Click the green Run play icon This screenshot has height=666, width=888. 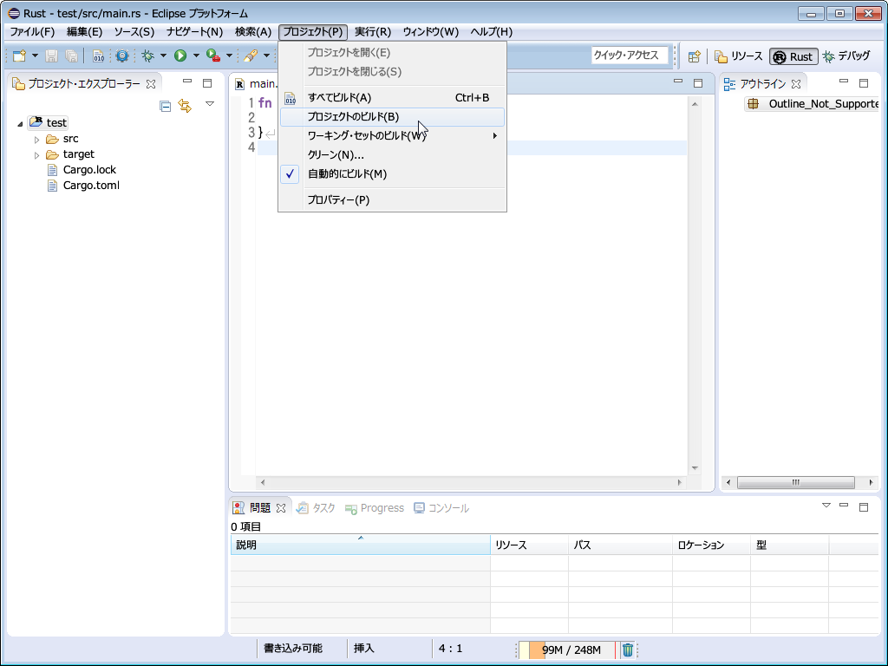click(x=180, y=55)
